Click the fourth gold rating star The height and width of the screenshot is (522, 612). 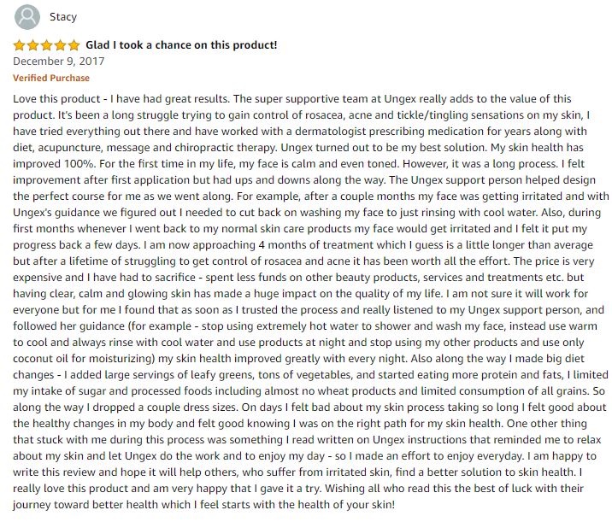tap(60, 45)
